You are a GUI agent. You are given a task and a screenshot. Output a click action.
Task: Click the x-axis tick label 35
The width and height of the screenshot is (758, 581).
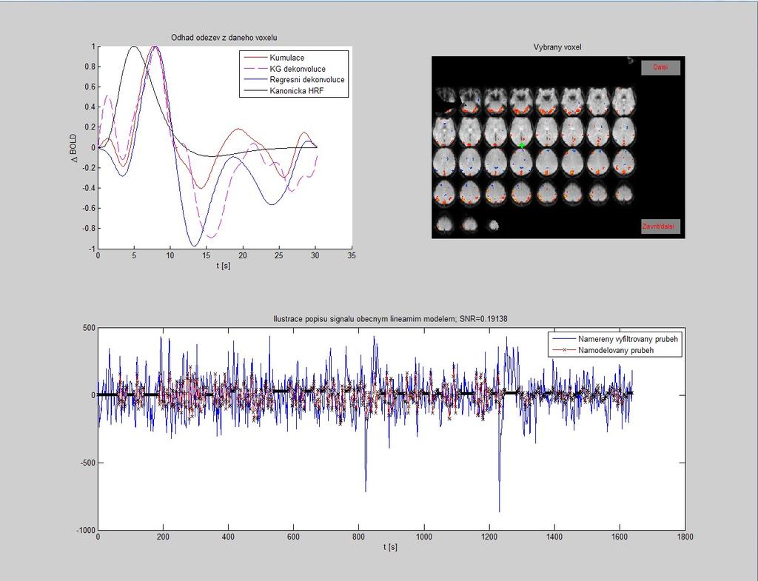click(352, 255)
